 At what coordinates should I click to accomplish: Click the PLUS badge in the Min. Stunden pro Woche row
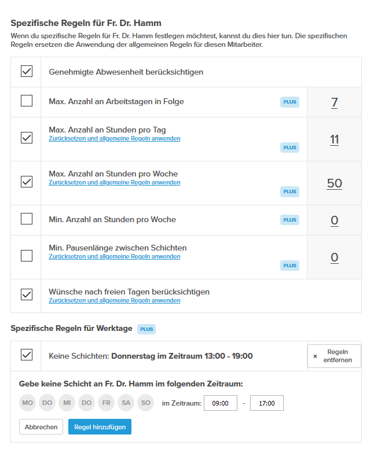[289, 220]
